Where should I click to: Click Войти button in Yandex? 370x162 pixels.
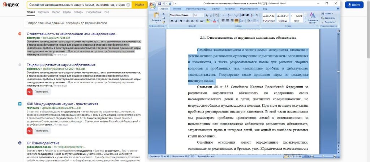(354, 5)
